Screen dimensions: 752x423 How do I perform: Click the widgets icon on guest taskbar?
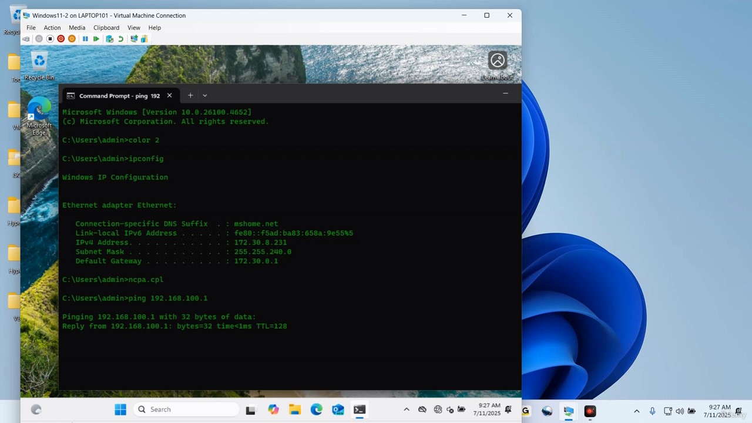[36, 409]
